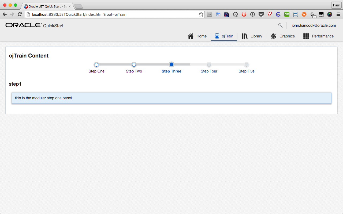Click the Step Two label

click(134, 71)
